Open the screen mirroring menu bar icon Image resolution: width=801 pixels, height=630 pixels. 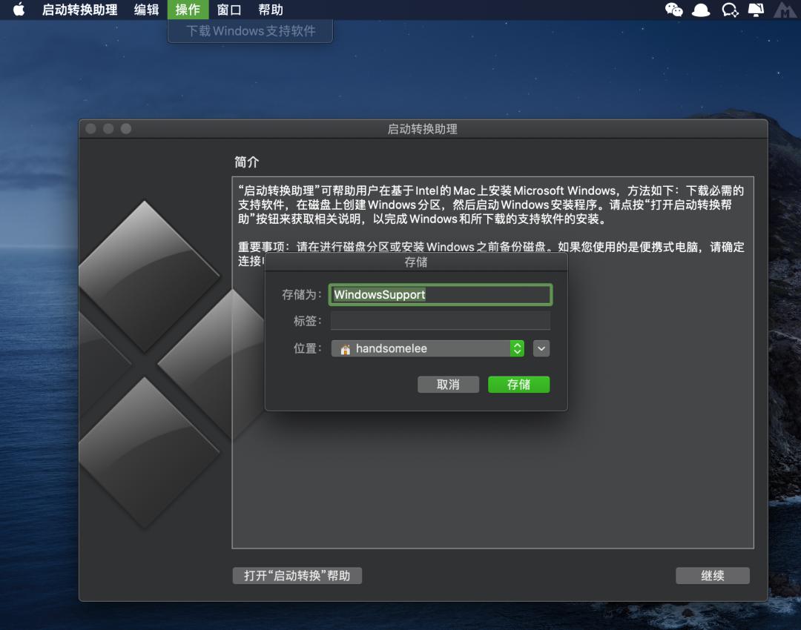tap(756, 10)
